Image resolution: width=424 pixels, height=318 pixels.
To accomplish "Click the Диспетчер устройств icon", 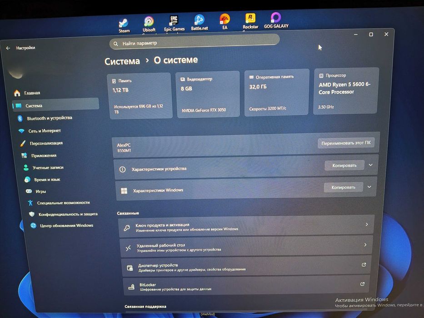I will point(130,268).
